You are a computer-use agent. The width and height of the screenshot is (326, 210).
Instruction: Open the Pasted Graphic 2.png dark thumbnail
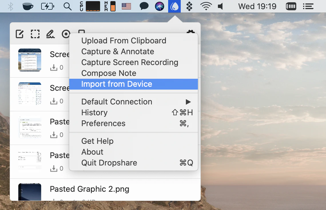pyautogui.click(x=30, y=192)
